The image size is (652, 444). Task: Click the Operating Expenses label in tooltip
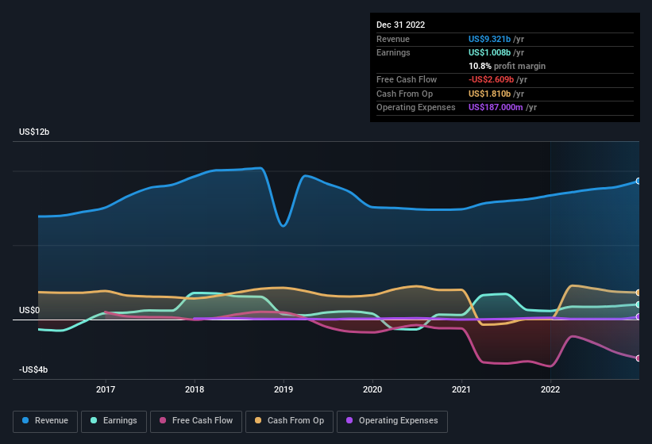coord(416,108)
